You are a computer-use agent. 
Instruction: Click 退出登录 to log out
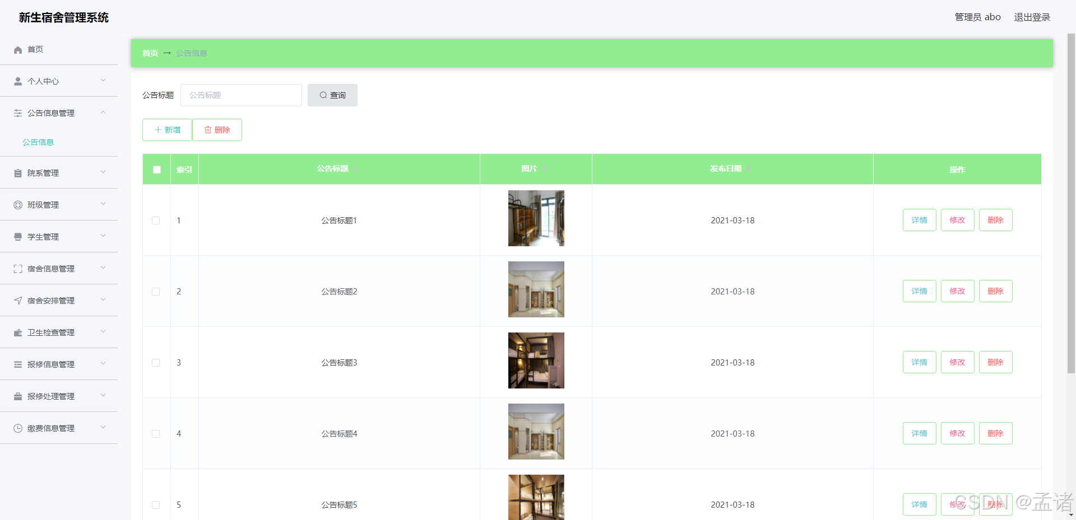[x=1032, y=17]
